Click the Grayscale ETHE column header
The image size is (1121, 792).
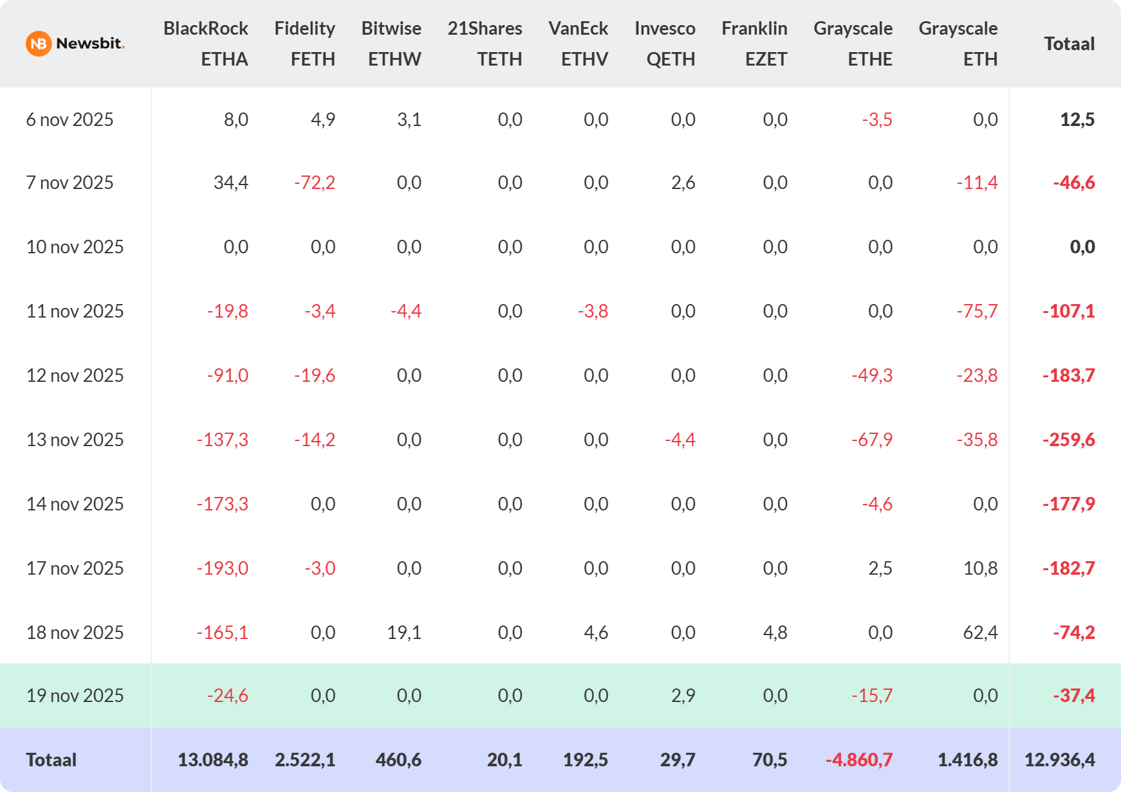click(x=853, y=44)
